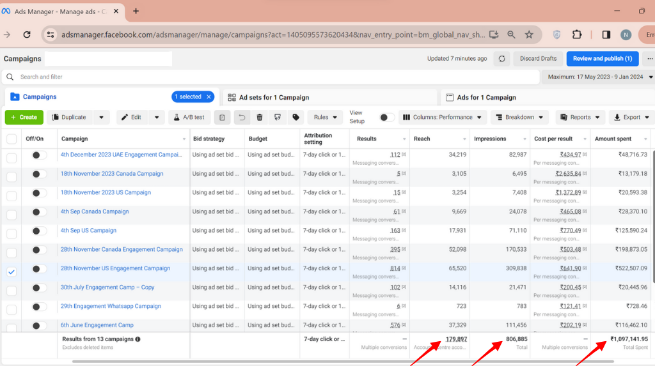Open the Campaign column header sort arrow

point(184,139)
